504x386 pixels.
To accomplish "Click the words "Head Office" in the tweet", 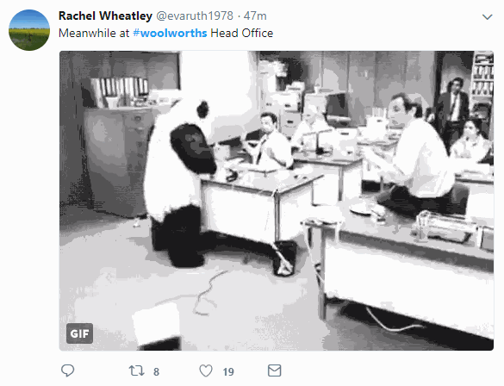I will point(242,33).
